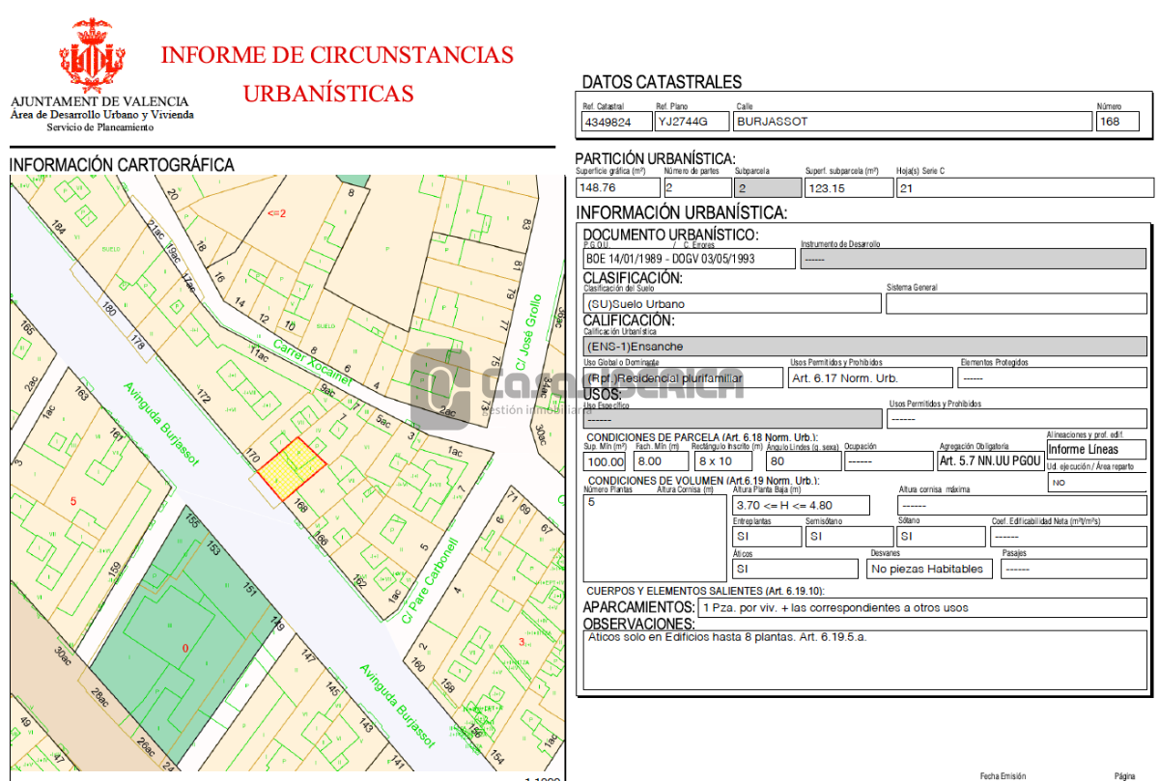1159x781 pixels.
Task: Select the (SU)Suelo Urbano classification field
Action: click(732, 303)
